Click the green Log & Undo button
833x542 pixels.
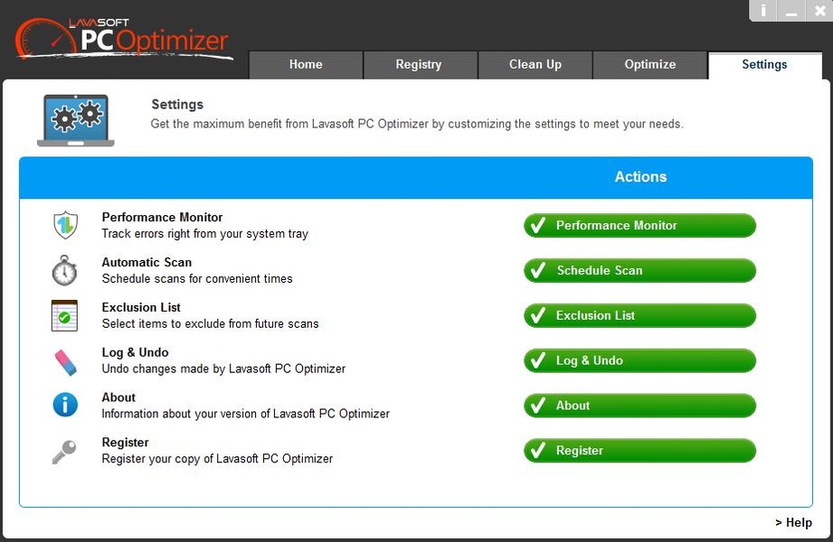coord(639,361)
